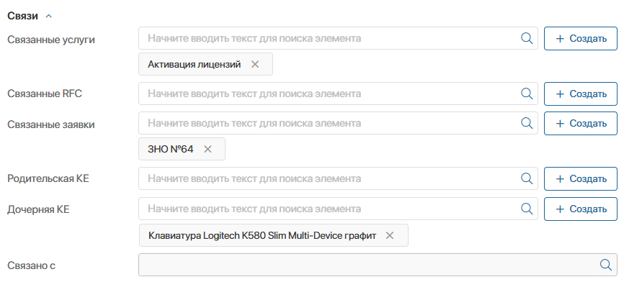Remove the ЗНО №64 tag
The width and height of the screenshot is (624, 282).
click(x=208, y=149)
